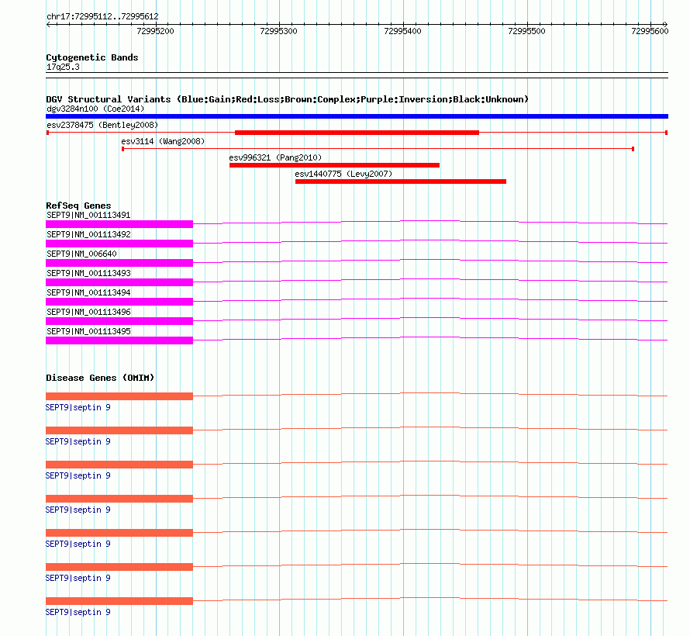Select the SEPT9|NM_001113492 transcript label
690x636 pixels.
pyautogui.click(x=88, y=234)
